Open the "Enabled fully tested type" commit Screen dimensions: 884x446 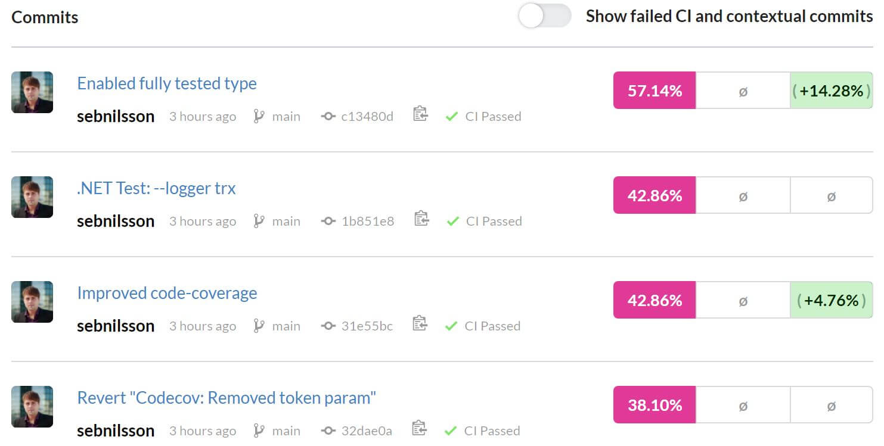click(167, 83)
